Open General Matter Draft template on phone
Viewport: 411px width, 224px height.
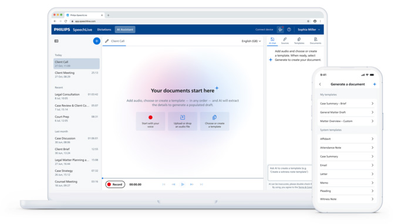347,112
